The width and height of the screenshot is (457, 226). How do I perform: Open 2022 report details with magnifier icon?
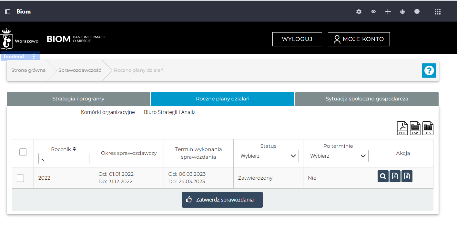point(383,176)
